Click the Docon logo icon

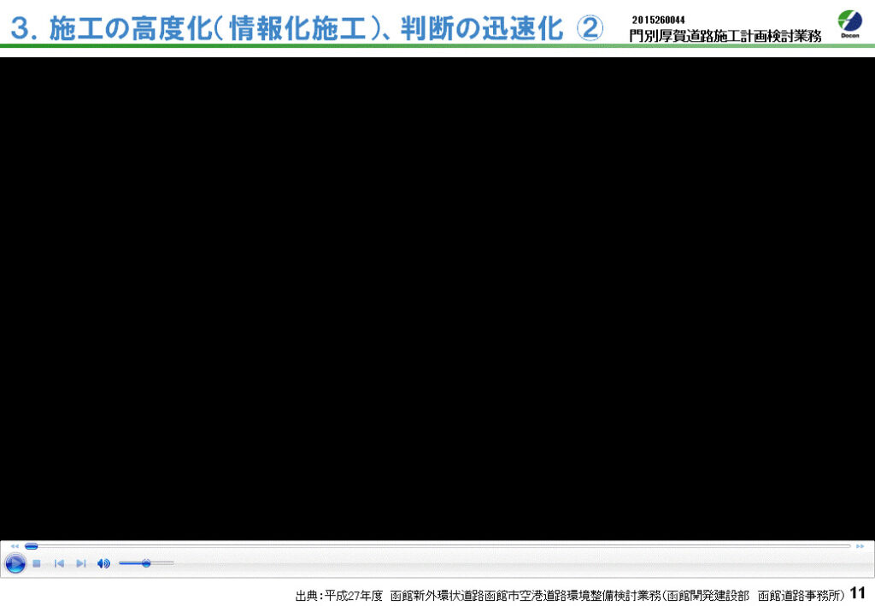click(849, 24)
